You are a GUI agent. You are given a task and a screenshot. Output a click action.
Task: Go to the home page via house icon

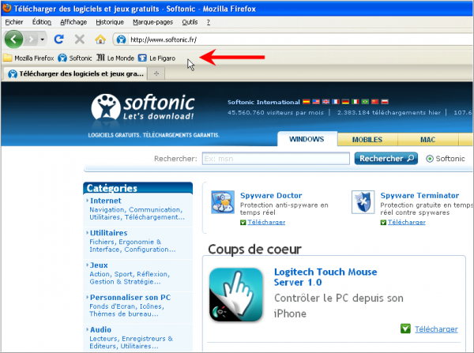[100, 39]
